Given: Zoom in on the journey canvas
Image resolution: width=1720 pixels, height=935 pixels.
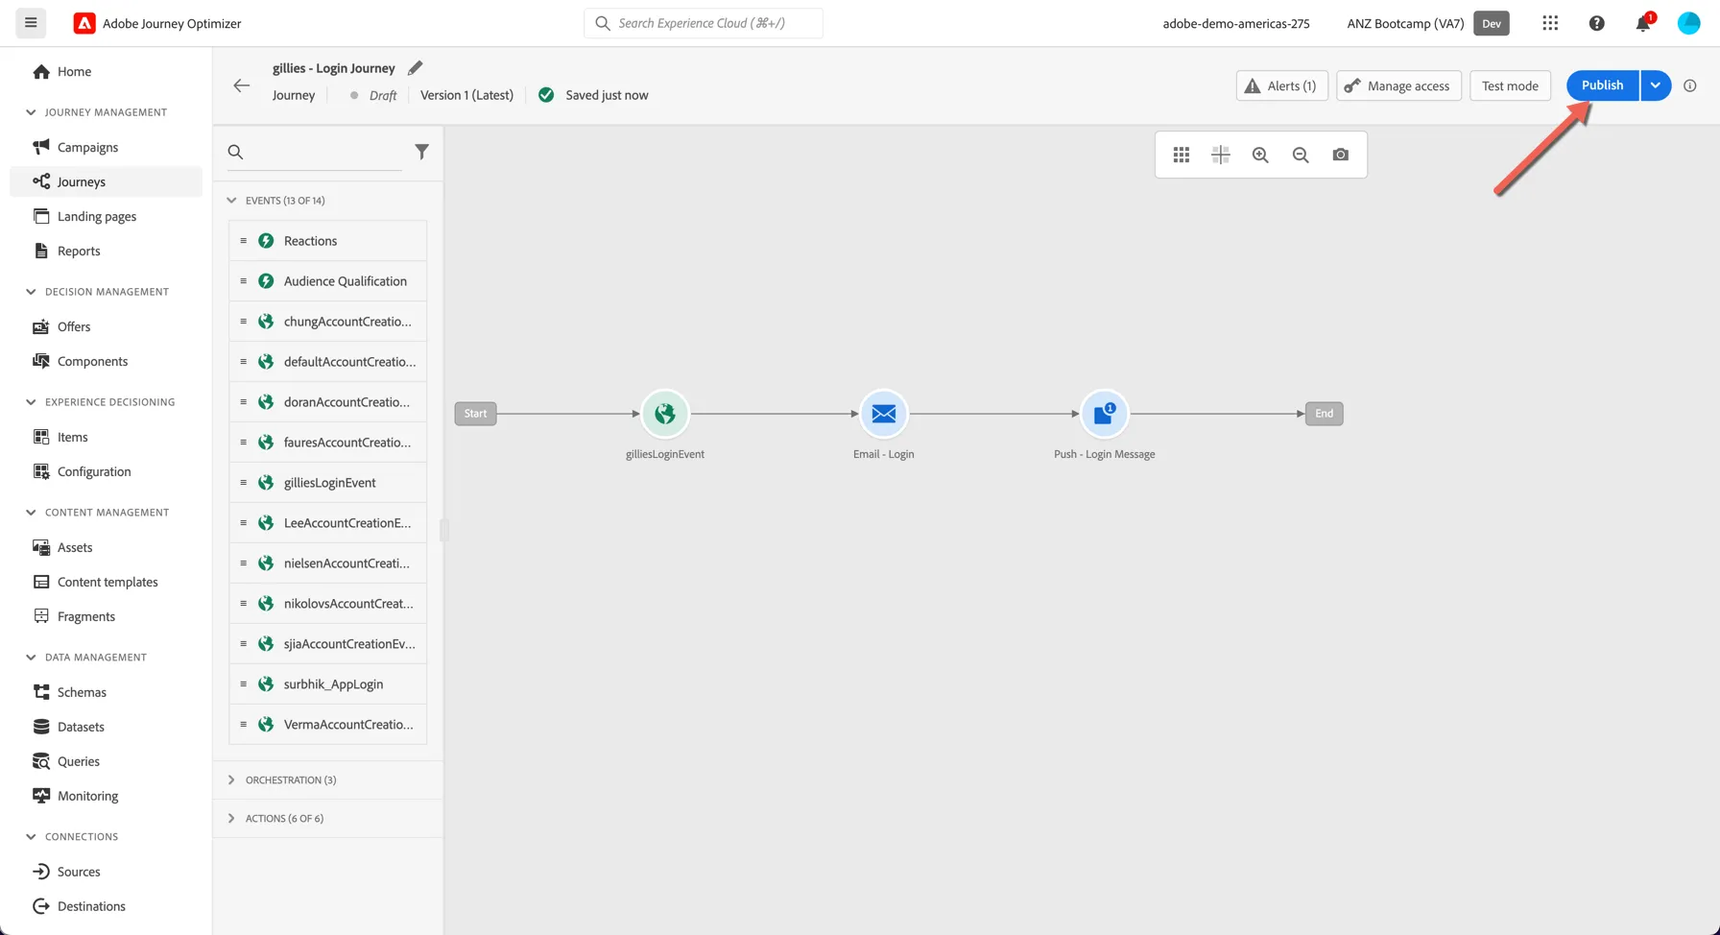Looking at the screenshot, I should (1260, 155).
